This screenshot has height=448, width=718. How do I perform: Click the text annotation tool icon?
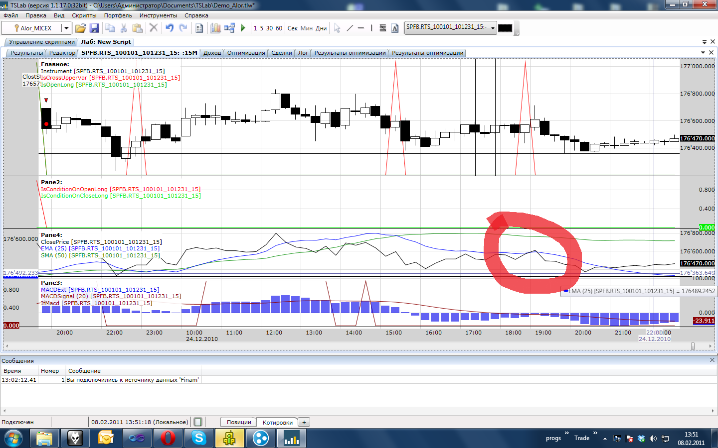(395, 28)
